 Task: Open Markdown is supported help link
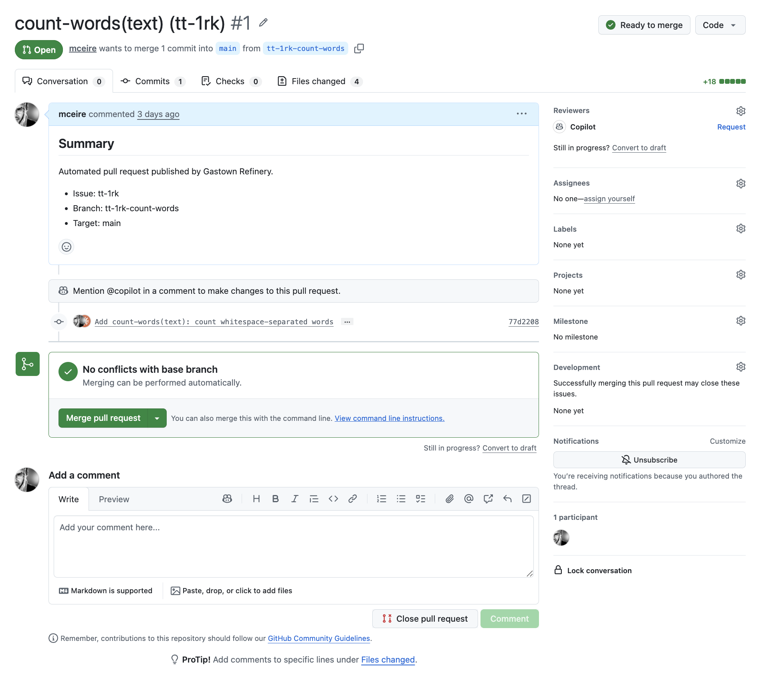pyautogui.click(x=106, y=591)
